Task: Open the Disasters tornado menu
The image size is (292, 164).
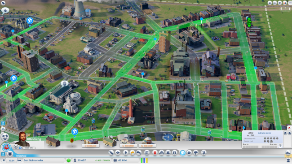Action: tap(204, 153)
